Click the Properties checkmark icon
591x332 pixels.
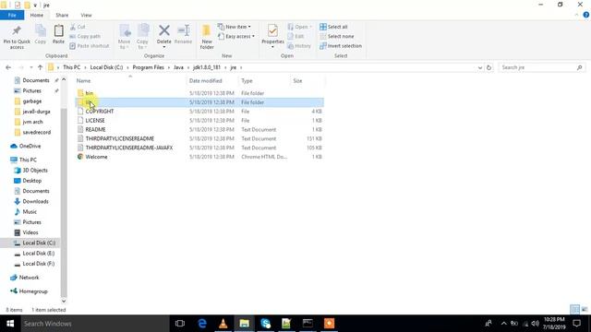(273, 30)
